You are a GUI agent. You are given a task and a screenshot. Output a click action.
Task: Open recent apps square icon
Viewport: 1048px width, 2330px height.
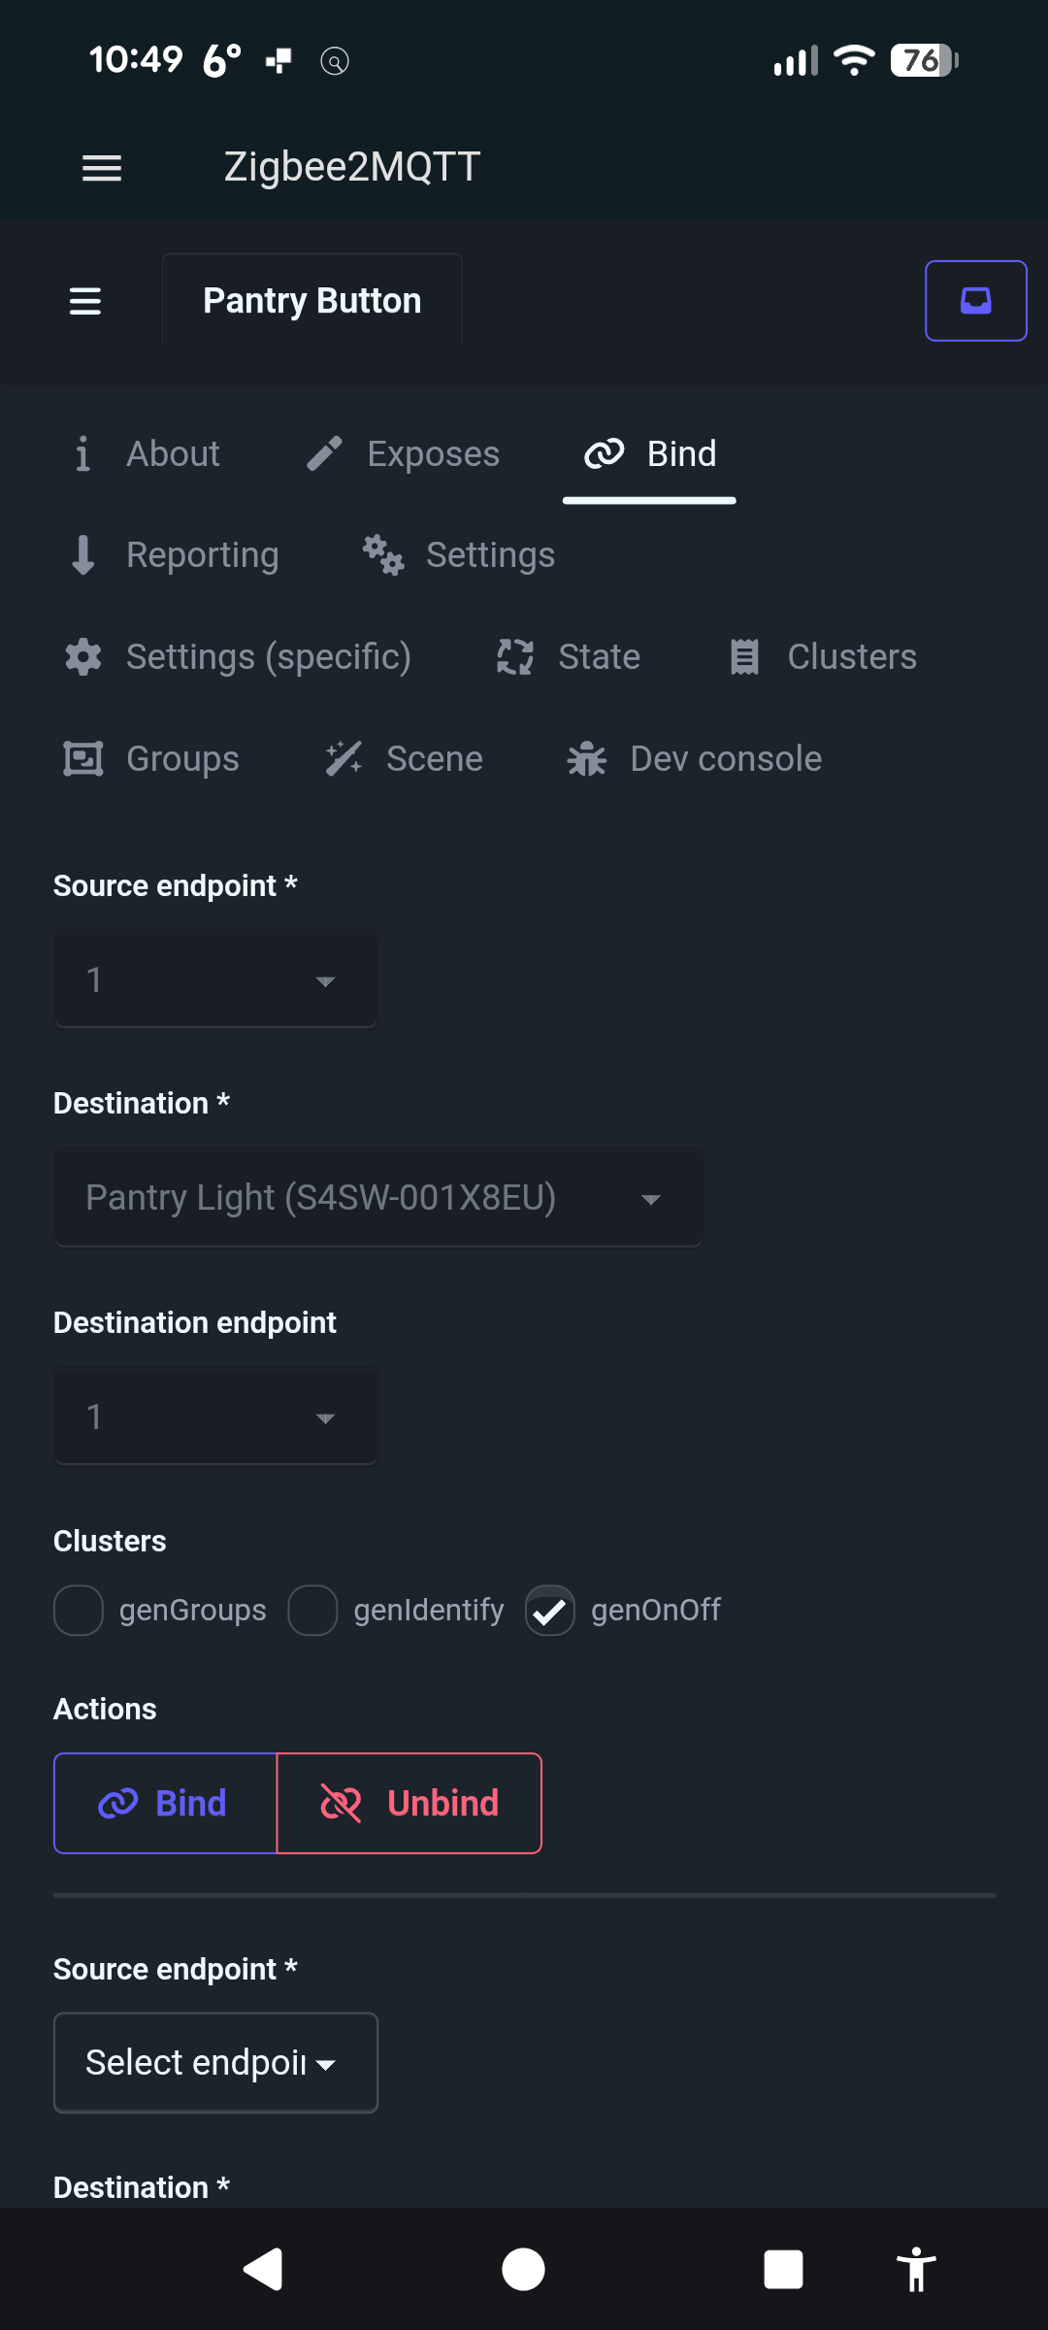(x=783, y=2269)
